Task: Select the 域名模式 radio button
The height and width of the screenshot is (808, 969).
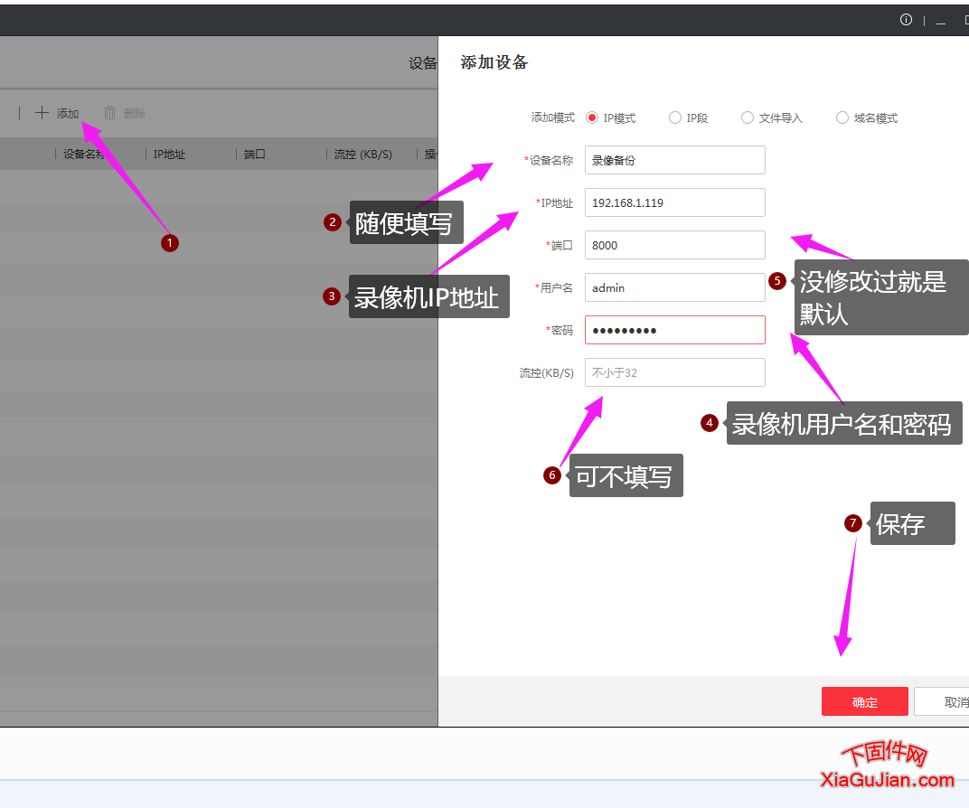Action: 842,117
